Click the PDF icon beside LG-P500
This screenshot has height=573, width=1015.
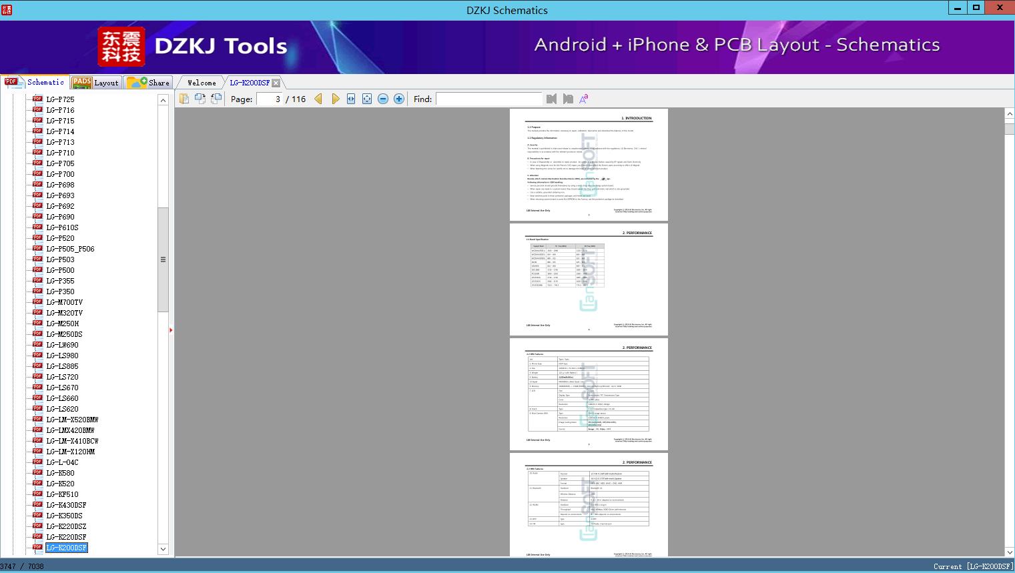[x=37, y=270]
